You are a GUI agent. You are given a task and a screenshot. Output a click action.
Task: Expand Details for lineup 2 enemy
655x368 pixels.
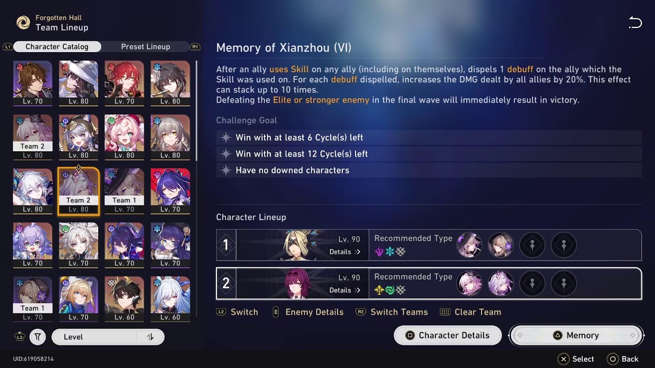344,290
